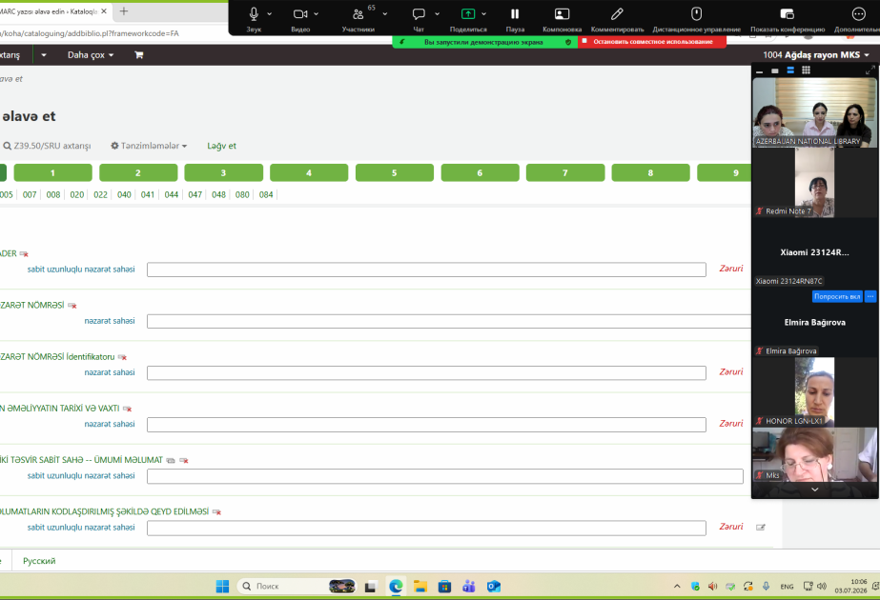Click the browser address bar URL
Image resolution: width=880 pixels, height=600 pixels.
(90, 33)
